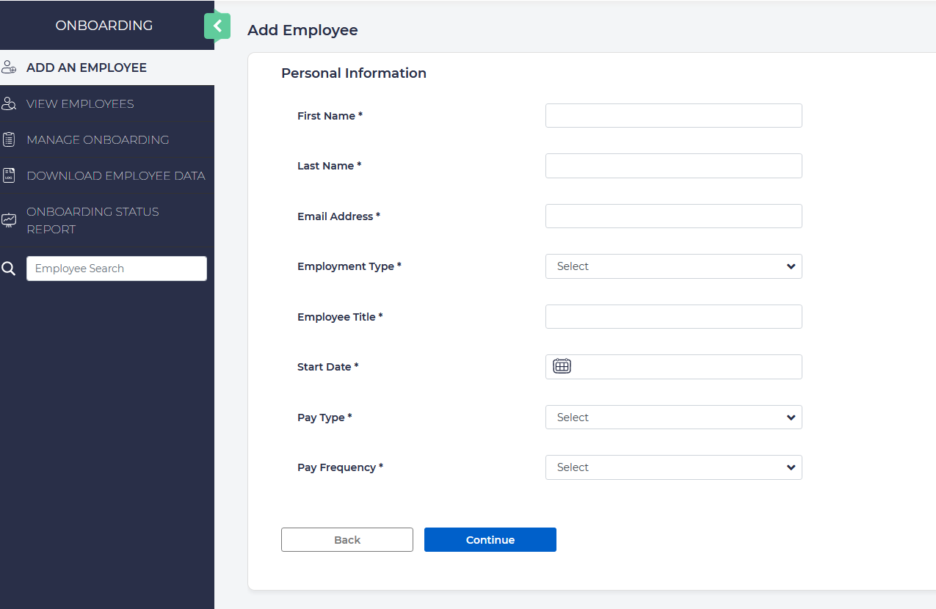Click the Add an Employee sidebar icon
Screen dimensions: 936x609
[9, 68]
